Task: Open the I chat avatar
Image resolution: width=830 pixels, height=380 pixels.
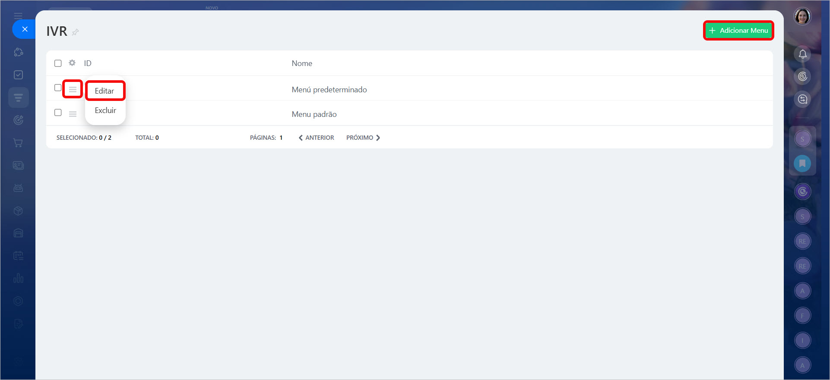Action: tap(802, 340)
